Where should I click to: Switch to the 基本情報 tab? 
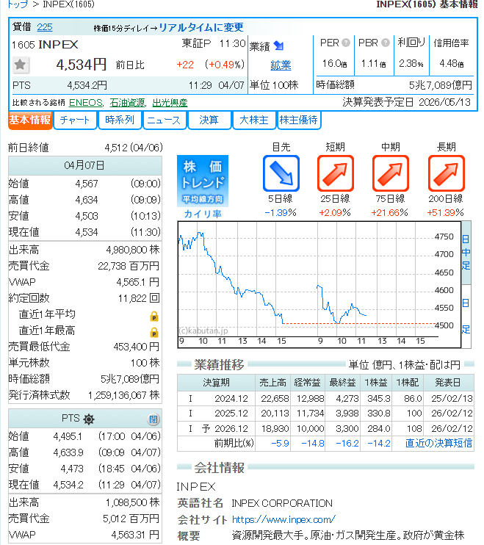(30, 120)
